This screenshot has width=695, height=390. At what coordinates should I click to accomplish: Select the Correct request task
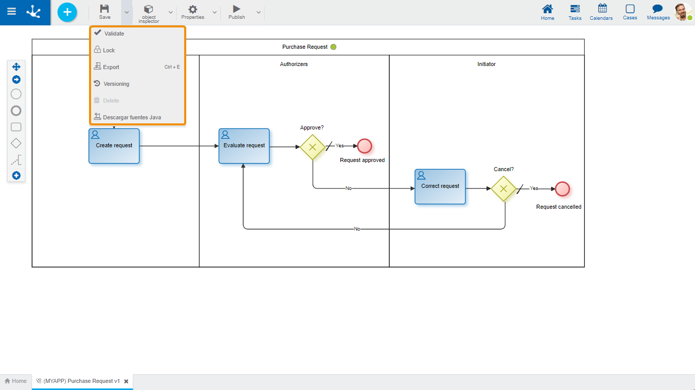(440, 186)
